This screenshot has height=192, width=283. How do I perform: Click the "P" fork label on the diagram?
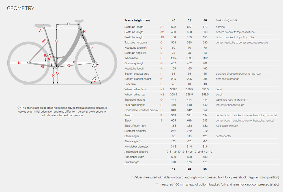point(92,48)
